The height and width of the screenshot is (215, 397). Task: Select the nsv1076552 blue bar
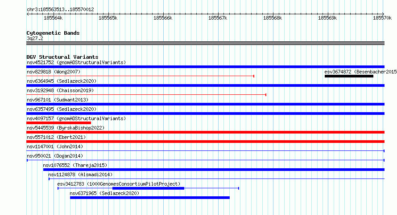tap(214, 170)
